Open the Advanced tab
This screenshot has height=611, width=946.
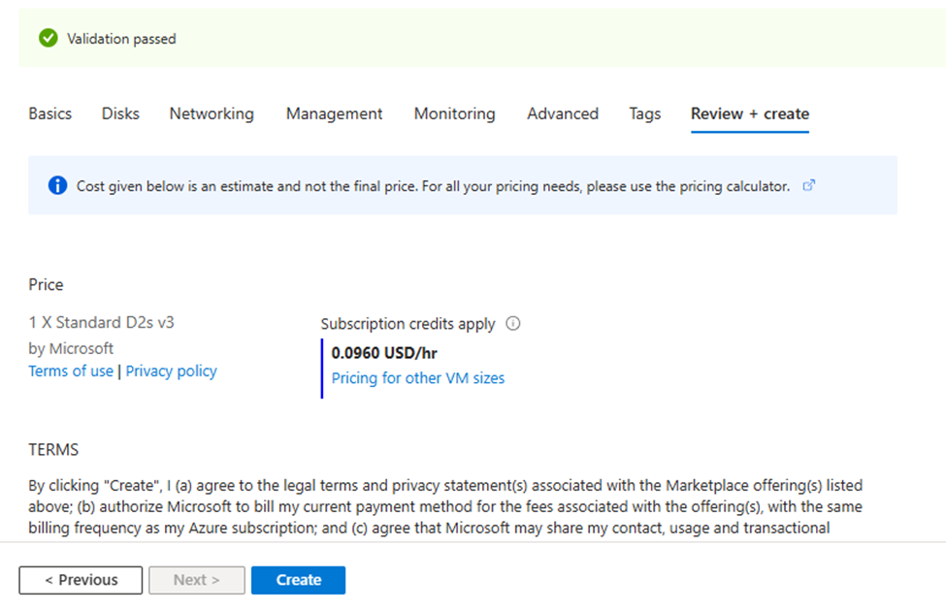[x=563, y=113]
